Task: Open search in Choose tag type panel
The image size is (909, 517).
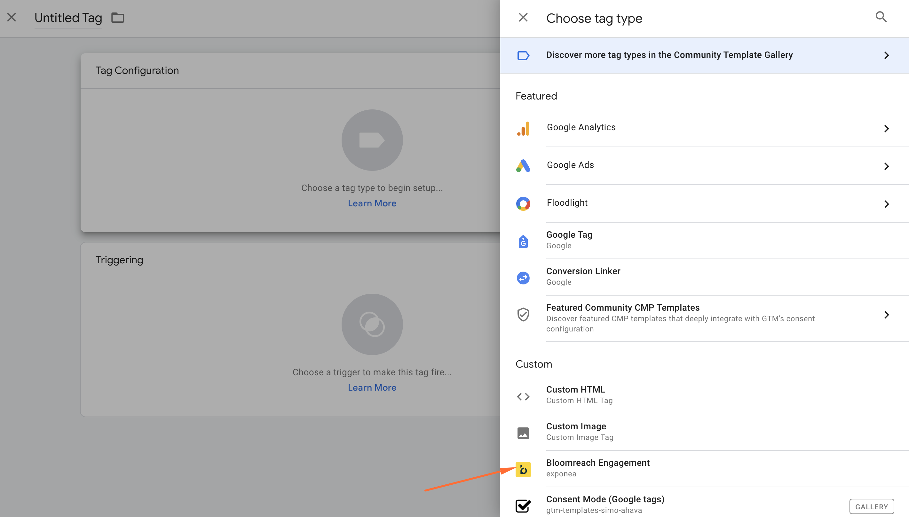Action: 881,17
